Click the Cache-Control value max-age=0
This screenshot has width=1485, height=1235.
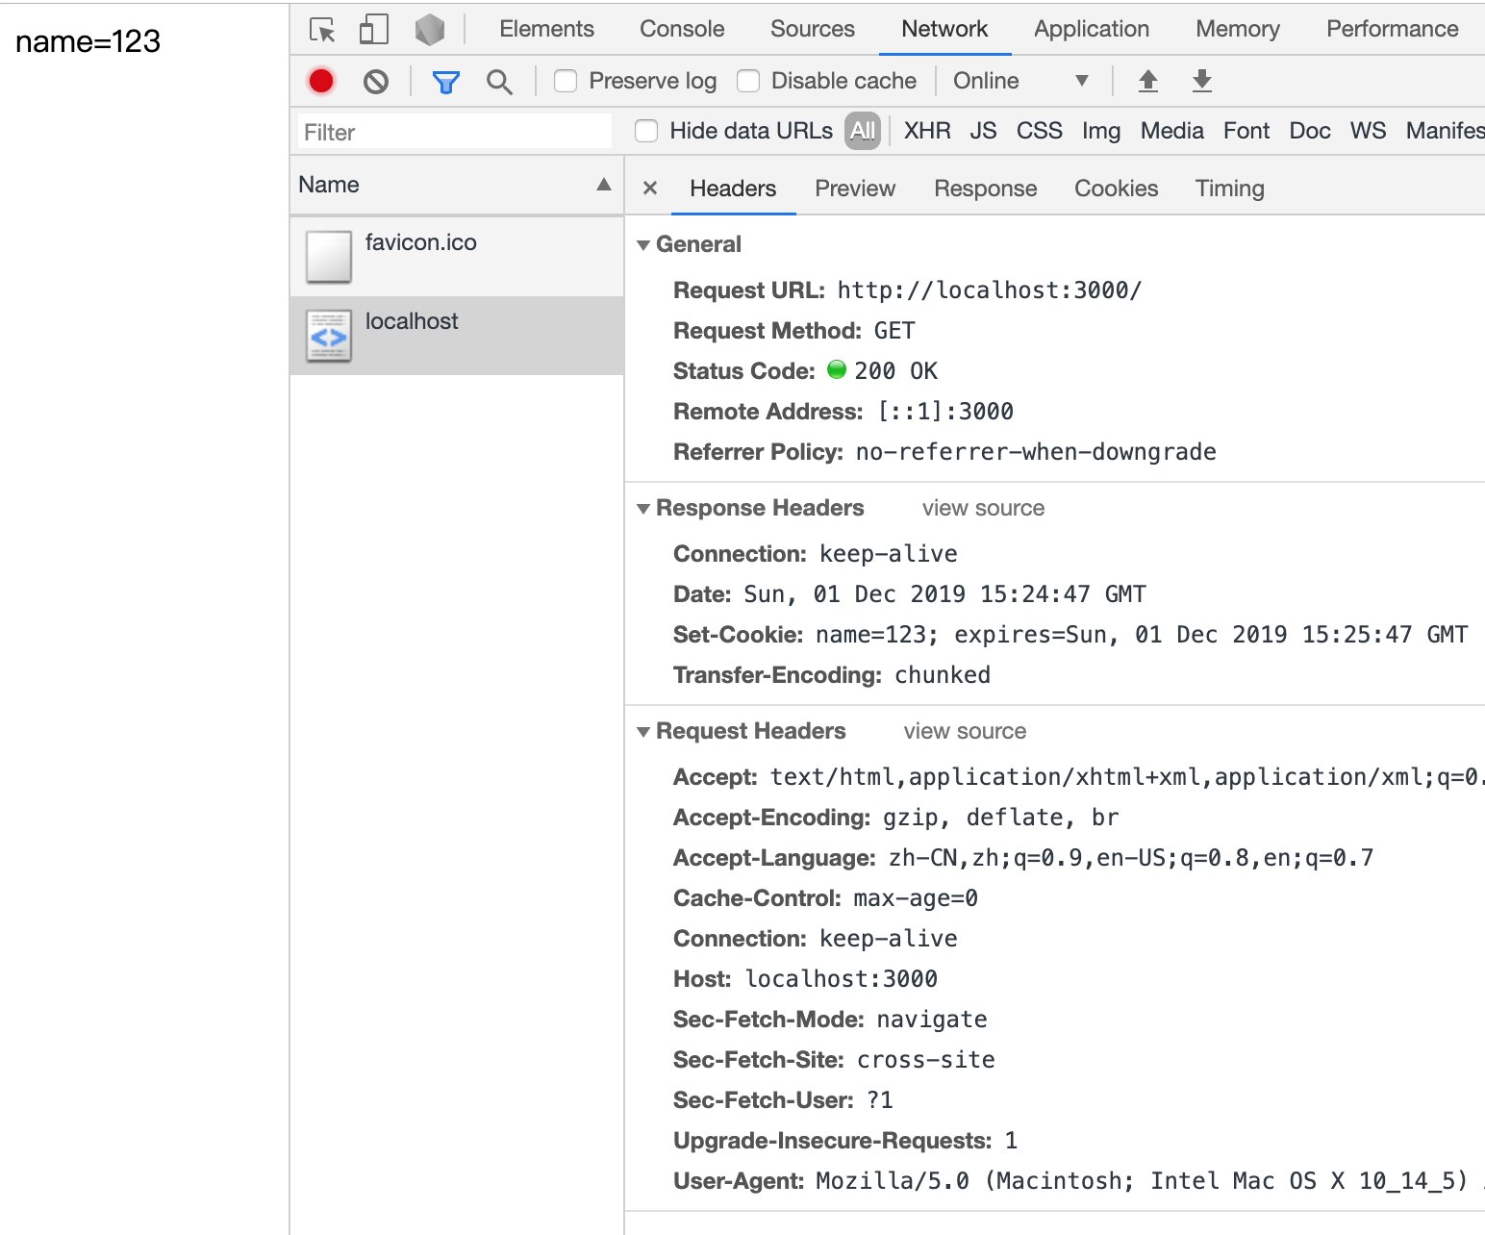916,898
